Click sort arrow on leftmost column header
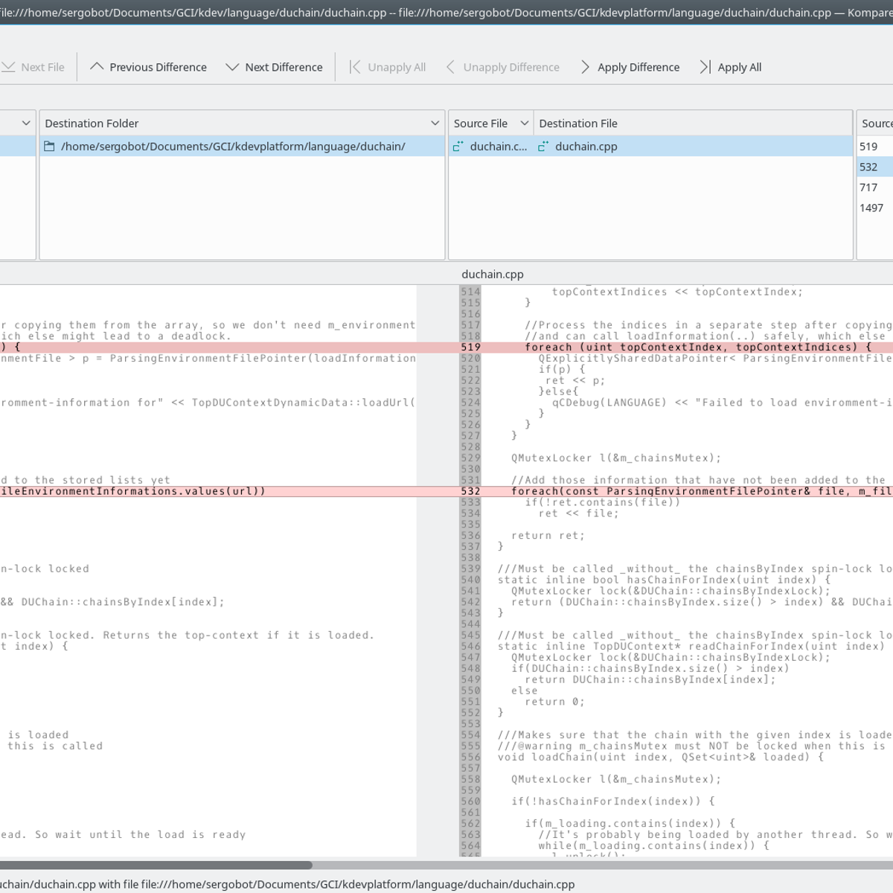 (x=26, y=124)
